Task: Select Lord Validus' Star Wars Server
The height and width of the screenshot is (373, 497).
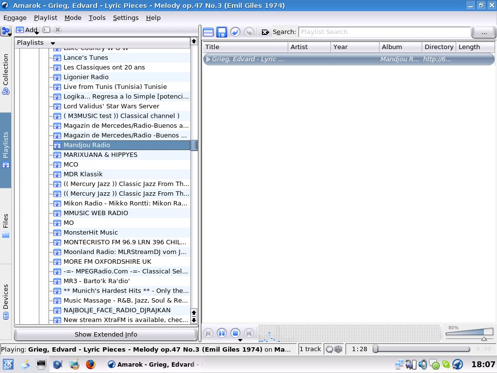Action: [x=111, y=106]
